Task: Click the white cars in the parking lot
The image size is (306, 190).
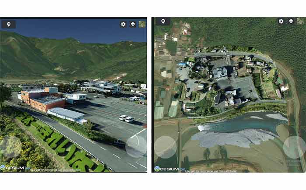Action: pyautogui.click(x=126, y=119)
